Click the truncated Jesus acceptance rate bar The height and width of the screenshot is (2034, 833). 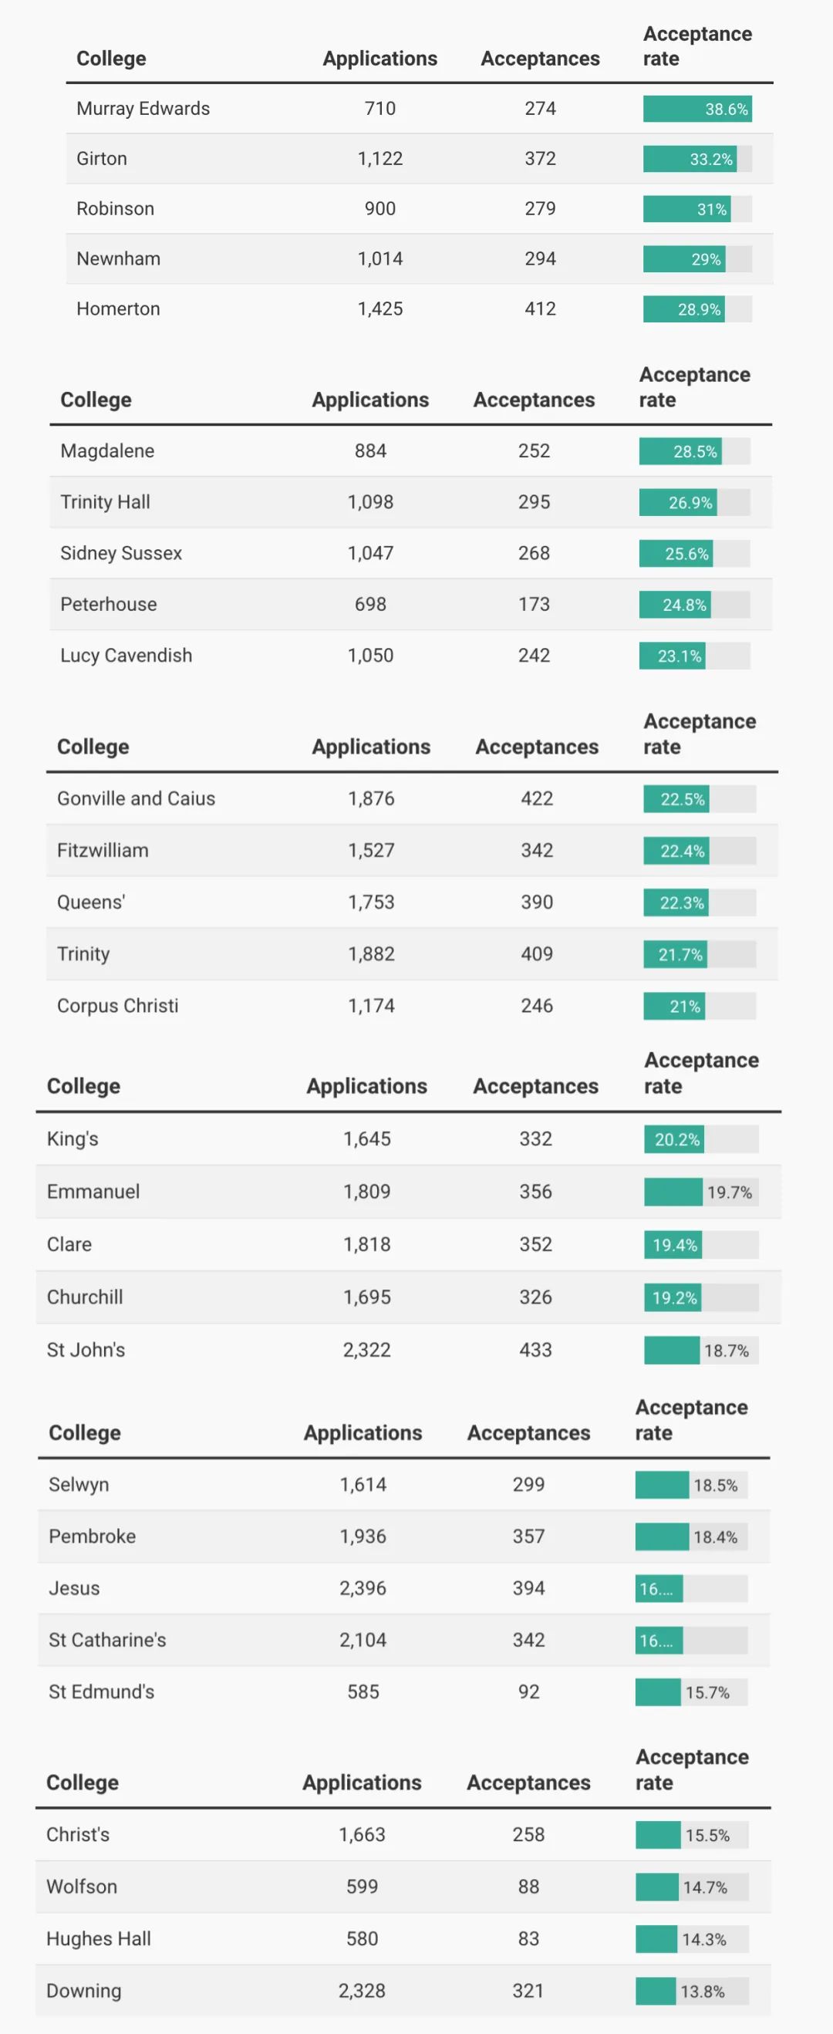[x=691, y=1589]
